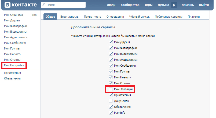The image size is (216, 118).
Task: Open the люди header link
Action: point(111,5)
